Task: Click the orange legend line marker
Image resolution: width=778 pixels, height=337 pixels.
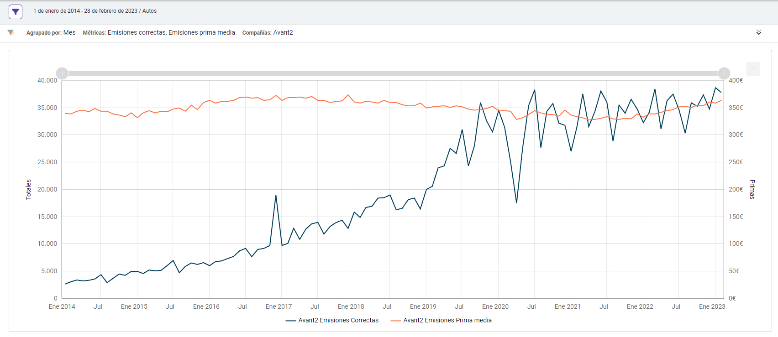Action: pyautogui.click(x=396, y=321)
